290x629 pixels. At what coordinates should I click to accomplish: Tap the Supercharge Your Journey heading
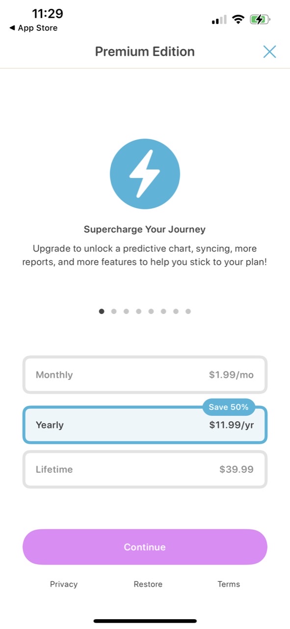tap(145, 229)
